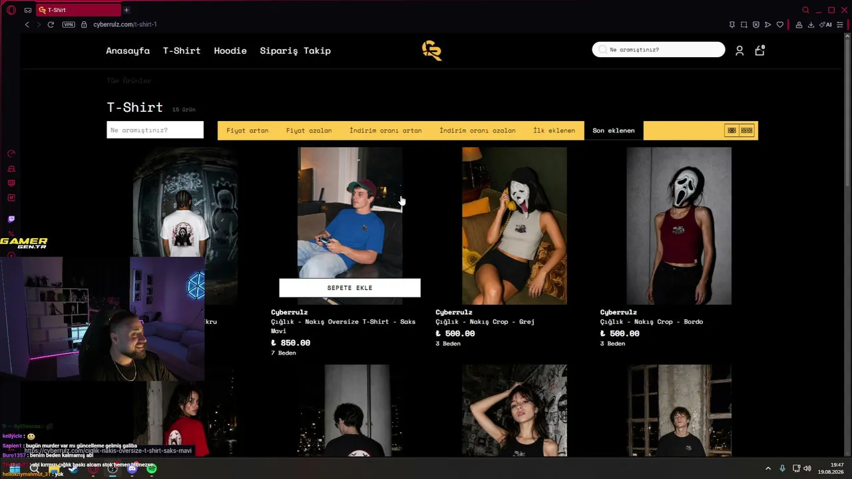
Task: Show hidden system tray icons
Action: pyautogui.click(x=768, y=468)
